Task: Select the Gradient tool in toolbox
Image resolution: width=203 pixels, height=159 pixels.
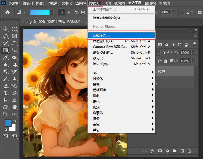Action: tap(5, 50)
